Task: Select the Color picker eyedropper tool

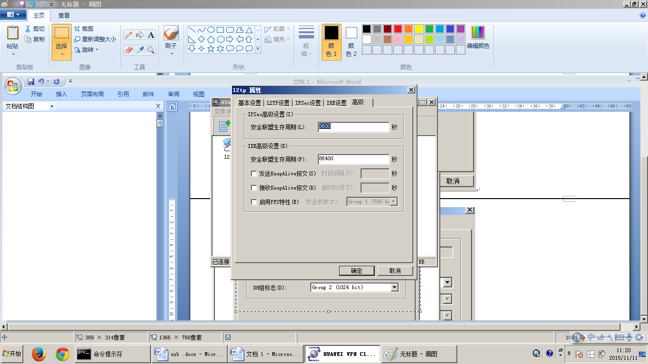Action: click(x=140, y=50)
